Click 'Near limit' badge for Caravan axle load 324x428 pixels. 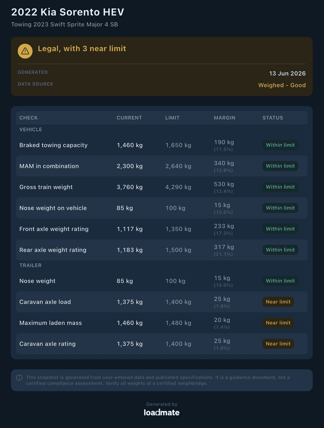[x=278, y=302]
